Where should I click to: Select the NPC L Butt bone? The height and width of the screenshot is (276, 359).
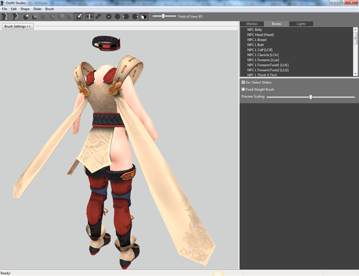pyautogui.click(x=256, y=45)
